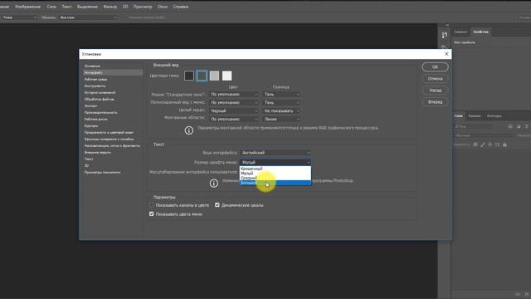Enable Показывать каналы в цвете checkbox

[x=151, y=205]
